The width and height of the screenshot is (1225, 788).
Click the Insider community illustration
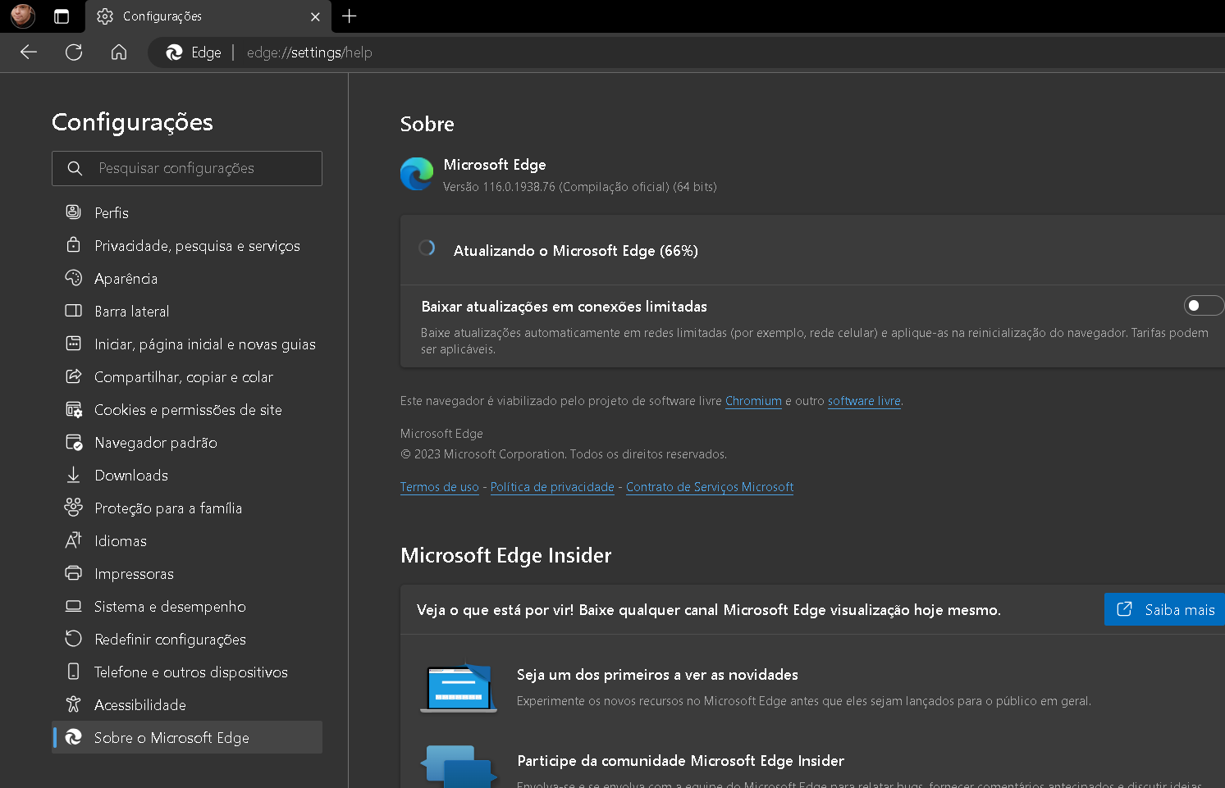[x=459, y=767]
